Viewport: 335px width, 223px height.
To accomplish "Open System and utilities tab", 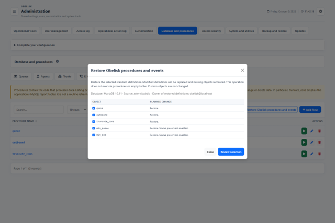I will pos(241,31).
